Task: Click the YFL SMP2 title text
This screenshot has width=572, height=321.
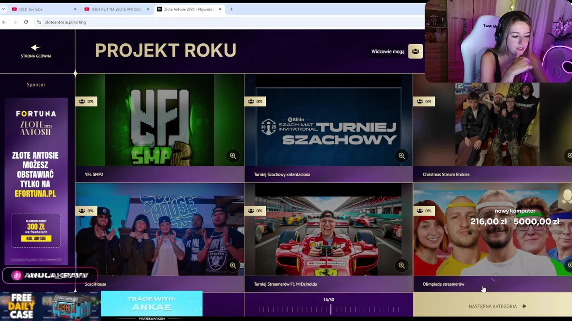Action: tap(94, 174)
